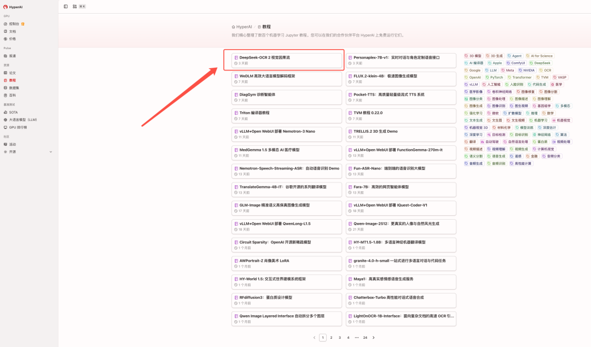Image resolution: width=591 pixels, height=347 pixels.
Task: Click the notebook icon on the TVM 教程 0.22.0 card
Action: click(350, 113)
